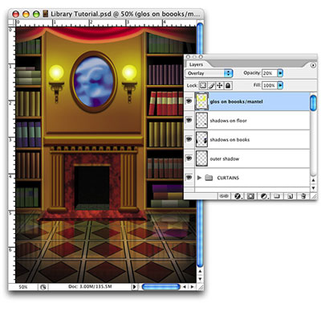Viewport: 321px width, 312px height.
Task: Click the document scroll right arrow
Action: pos(192,287)
